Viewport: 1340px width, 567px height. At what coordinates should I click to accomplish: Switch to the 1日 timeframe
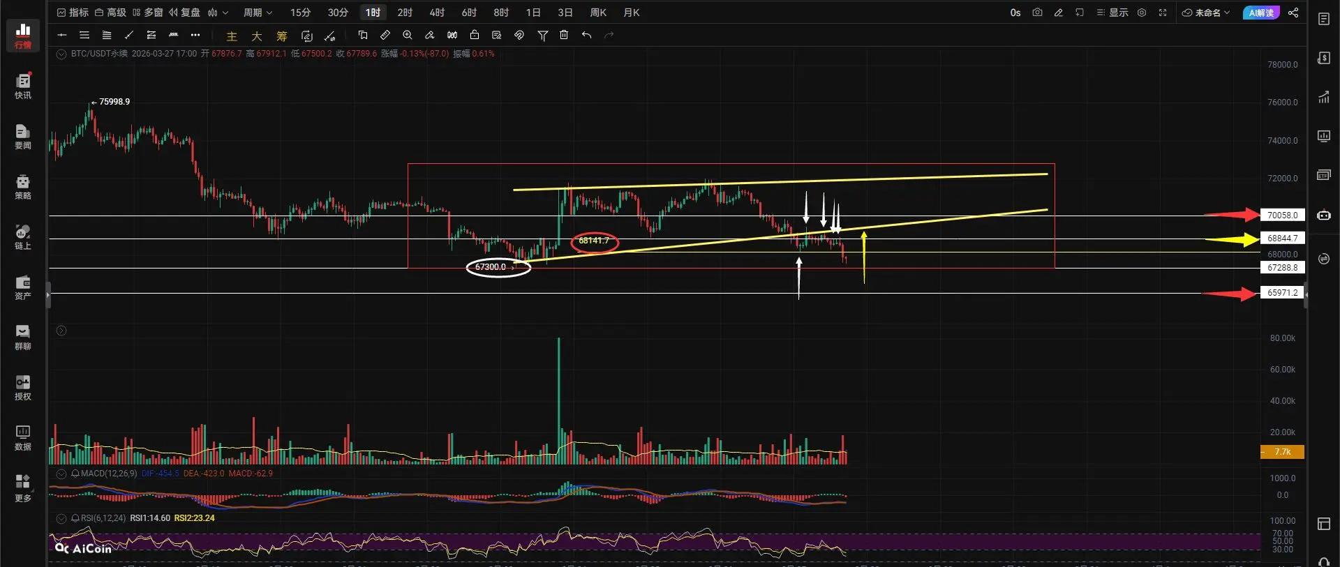tap(533, 13)
